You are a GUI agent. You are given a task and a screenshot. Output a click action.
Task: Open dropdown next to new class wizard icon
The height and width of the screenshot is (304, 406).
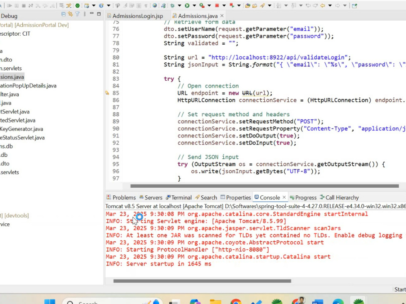(x=94, y=5)
